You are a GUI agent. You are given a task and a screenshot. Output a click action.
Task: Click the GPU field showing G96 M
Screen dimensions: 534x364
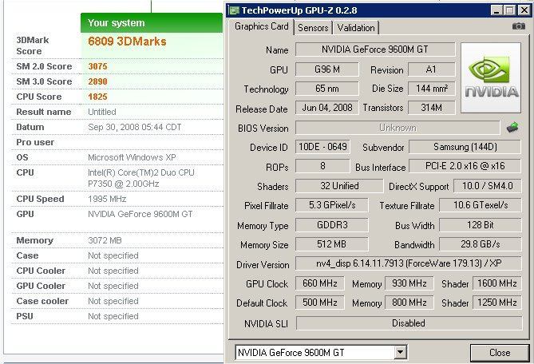327,69
